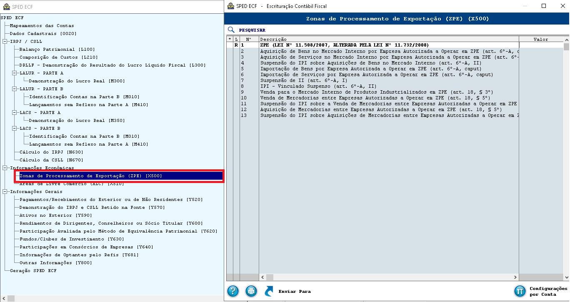
Task: Select row 3 Aquisição de Serviços no Mercado Interno
Action: (x=389, y=57)
